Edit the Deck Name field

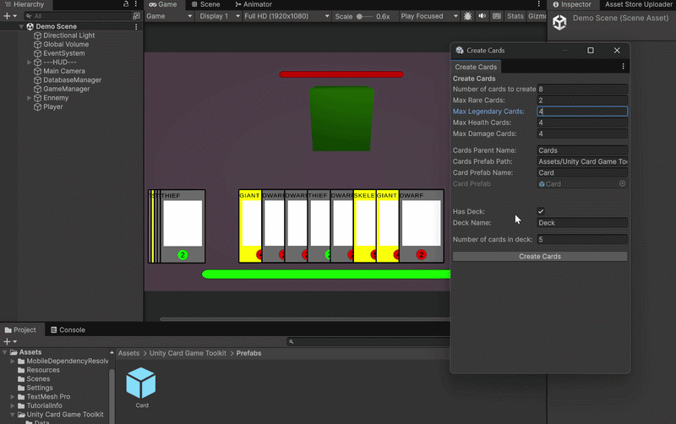[582, 223]
